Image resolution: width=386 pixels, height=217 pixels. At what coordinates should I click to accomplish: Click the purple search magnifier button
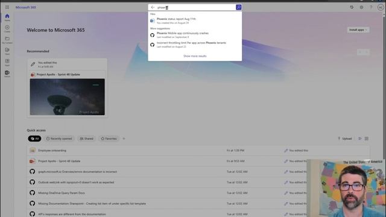(239, 7)
